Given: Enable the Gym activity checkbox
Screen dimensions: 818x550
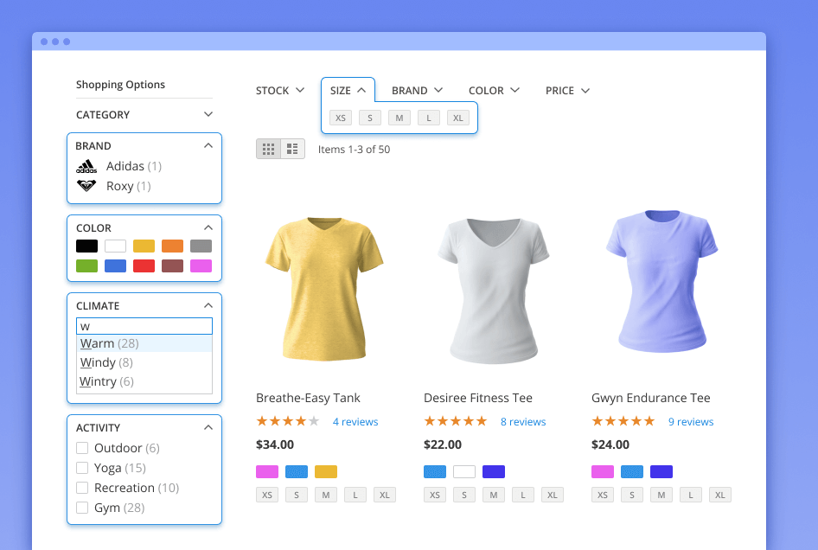Looking at the screenshot, I should click(82, 508).
